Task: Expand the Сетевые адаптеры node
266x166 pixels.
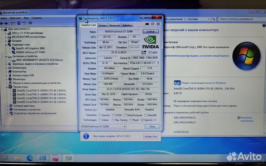Action: click(7, 106)
